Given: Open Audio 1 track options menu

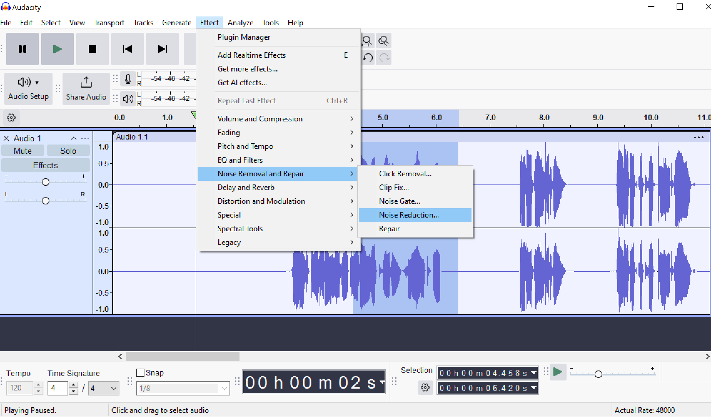Looking at the screenshot, I should click(85, 138).
